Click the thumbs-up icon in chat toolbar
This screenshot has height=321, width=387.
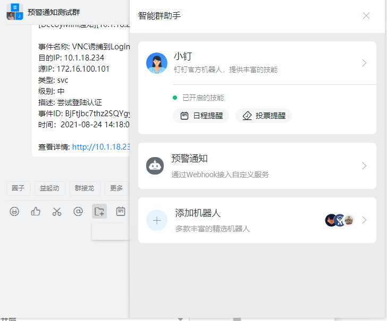(36, 212)
